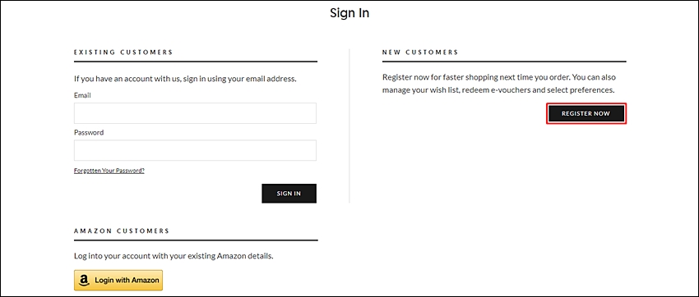Click the vertical divider between customer sections

pyautogui.click(x=349, y=126)
